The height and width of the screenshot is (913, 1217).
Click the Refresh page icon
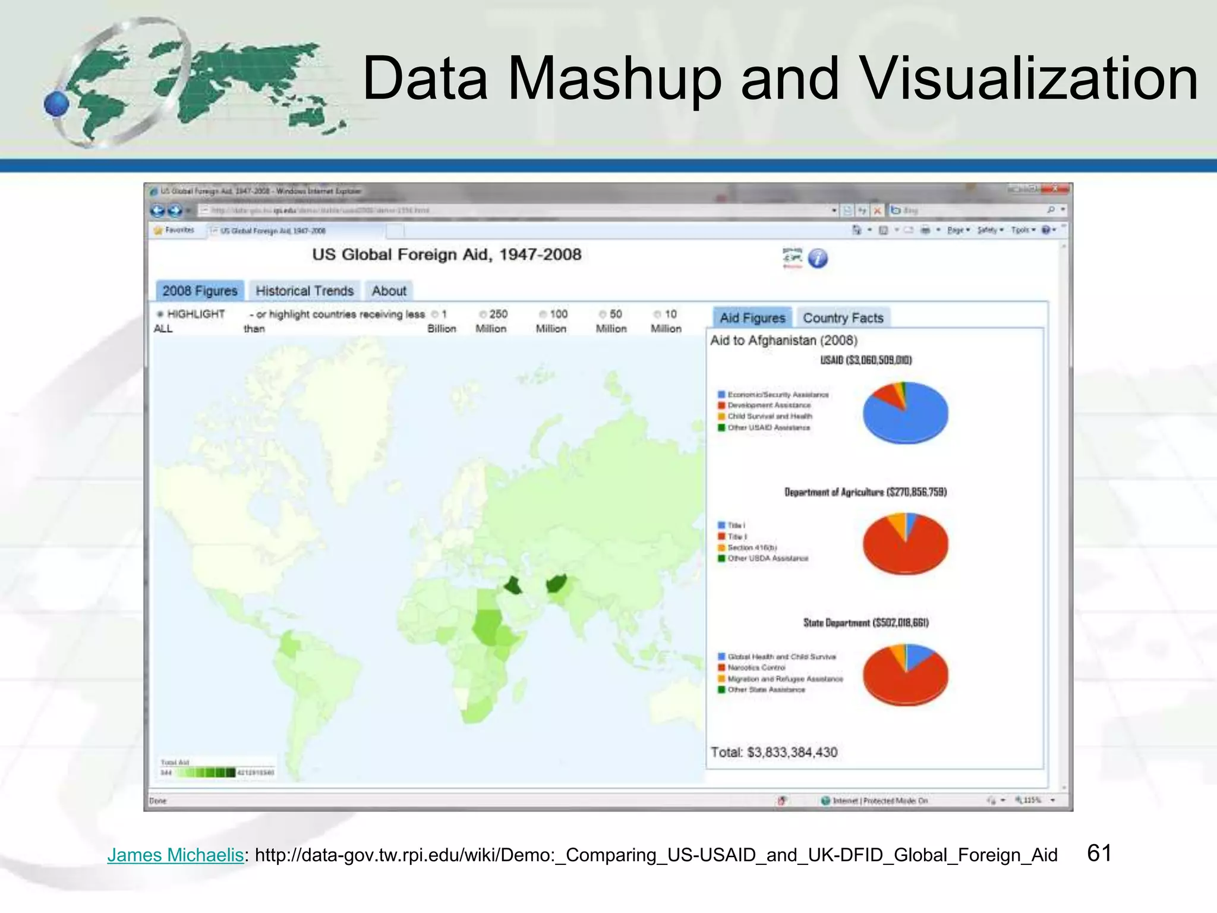862,210
